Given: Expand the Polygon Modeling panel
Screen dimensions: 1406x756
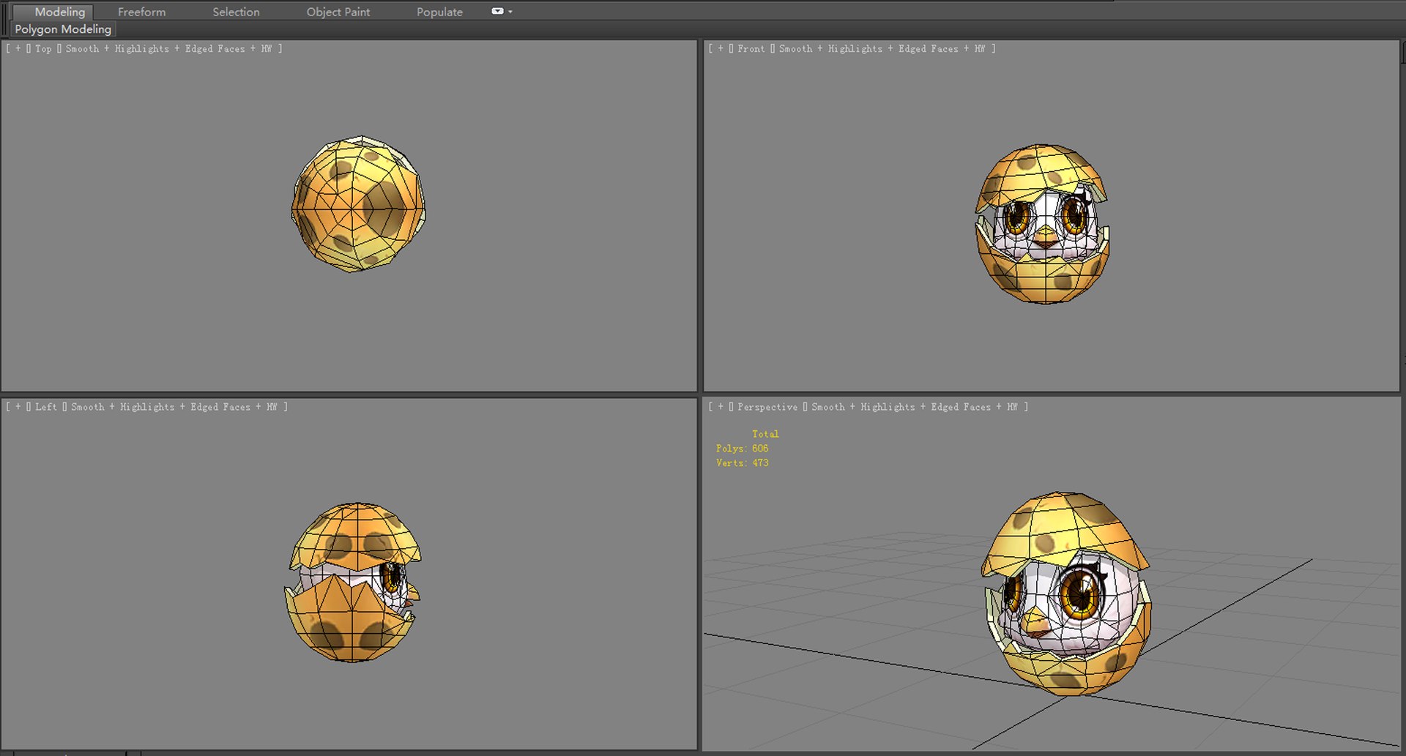Looking at the screenshot, I should 63,29.
